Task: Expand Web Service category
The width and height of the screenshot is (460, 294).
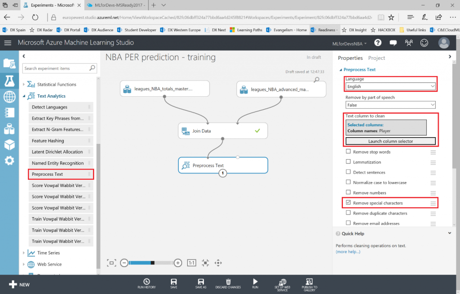Action: [x=24, y=264]
